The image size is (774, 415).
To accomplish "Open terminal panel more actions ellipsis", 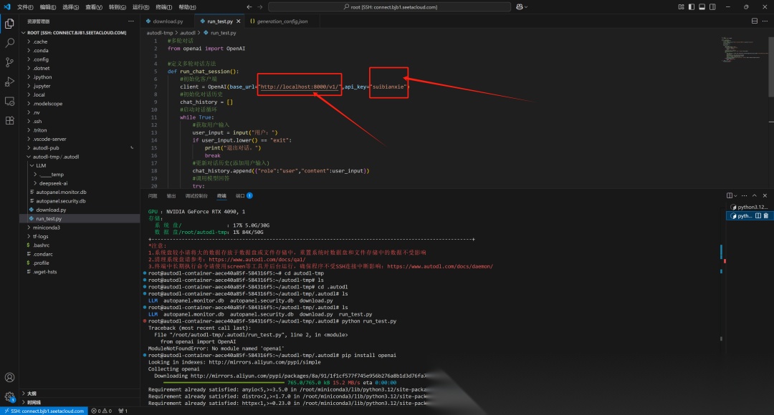I will point(745,195).
